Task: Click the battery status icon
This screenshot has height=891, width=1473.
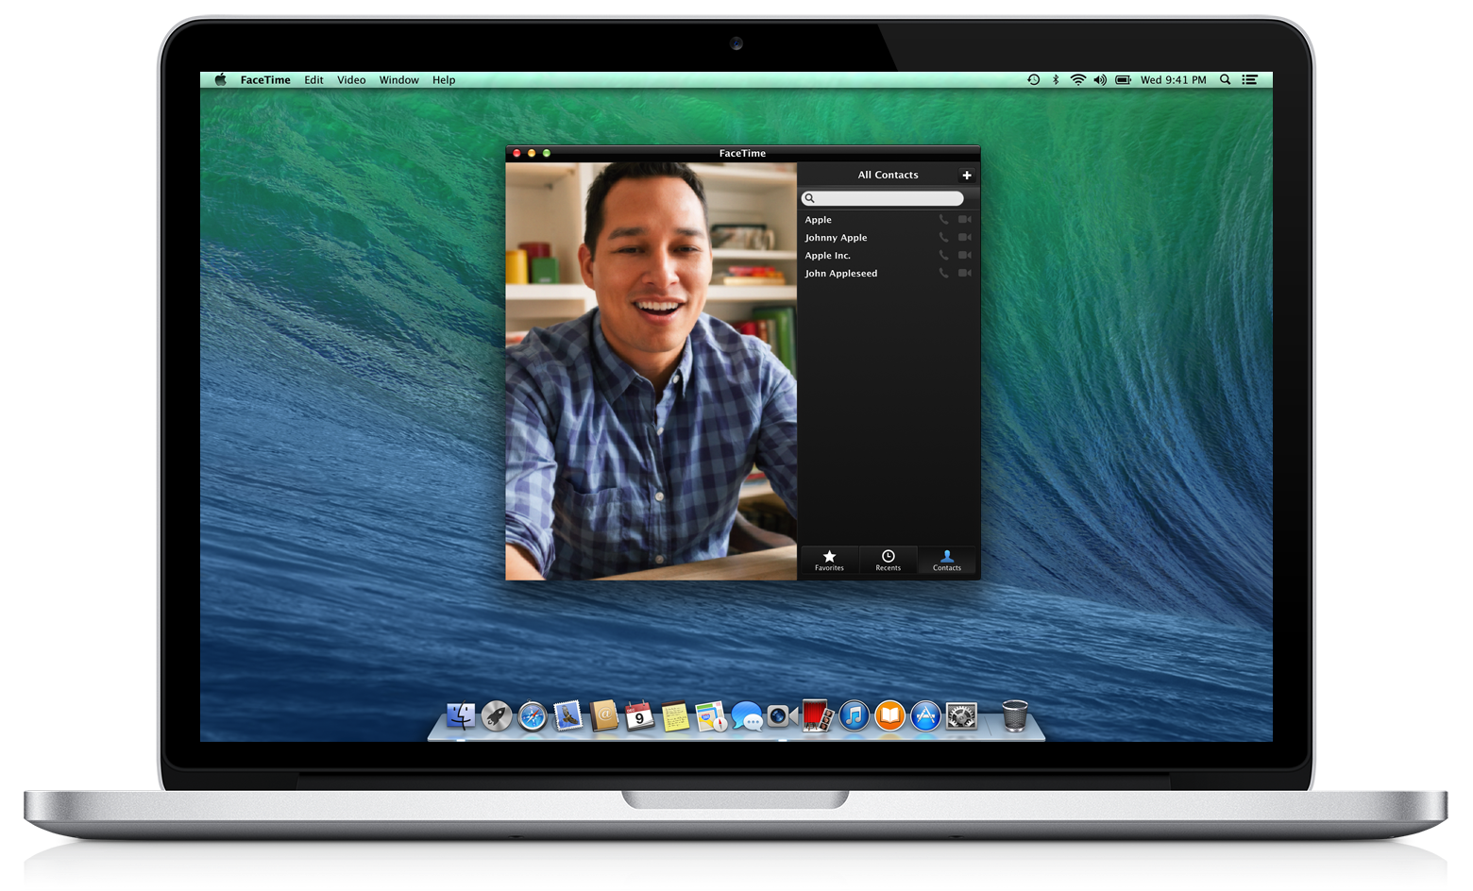Action: pos(1124,80)
